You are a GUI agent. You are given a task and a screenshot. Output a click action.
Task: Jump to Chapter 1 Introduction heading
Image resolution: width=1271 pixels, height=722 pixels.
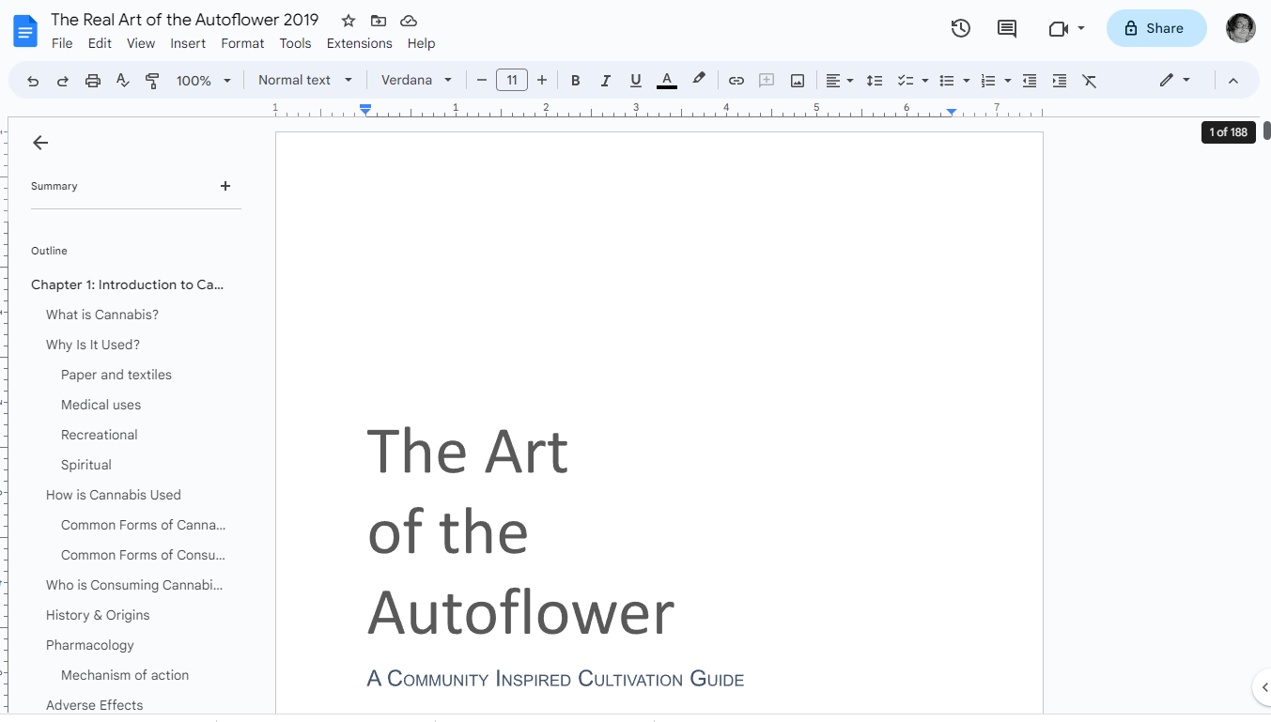click(127, 284)
